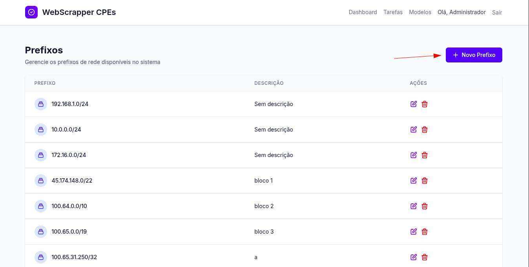This screenshot has width=529, height=267.
Task: Edit the 192.168.1.0/24 prefix
Action: pyautogui.click(x=413, y=104)
